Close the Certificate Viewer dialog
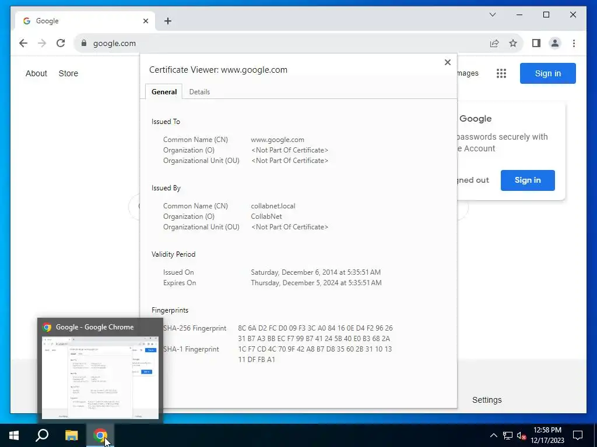 coord(448,62)
